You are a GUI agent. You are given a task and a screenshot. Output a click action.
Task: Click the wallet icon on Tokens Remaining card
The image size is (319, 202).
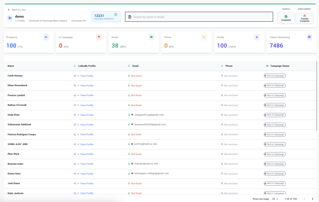pyautogui.click(x=309, y=37)
